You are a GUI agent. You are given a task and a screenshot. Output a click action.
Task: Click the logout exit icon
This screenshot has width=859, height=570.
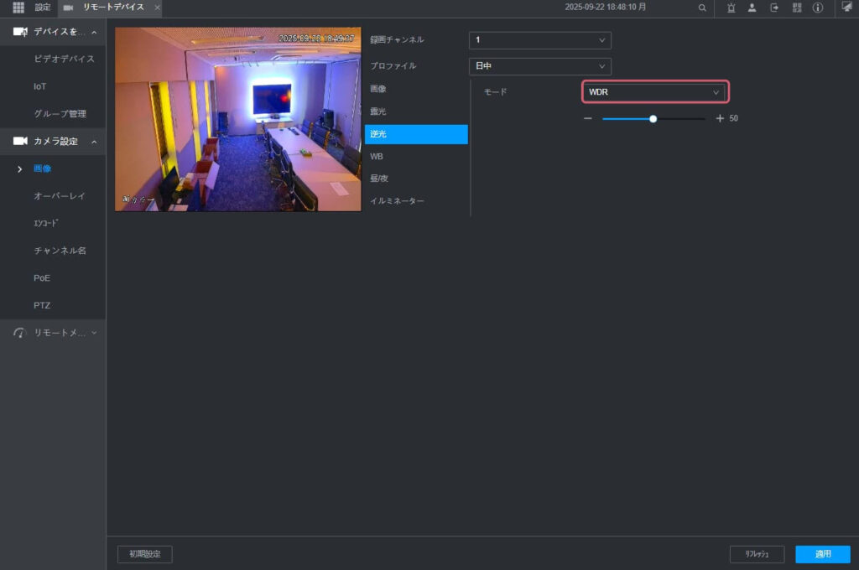click(774, 8)
